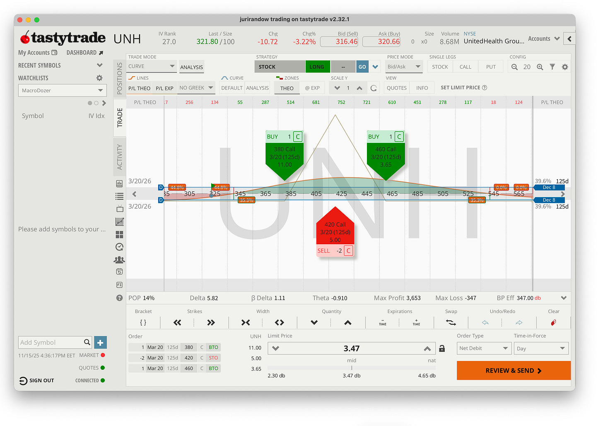Open the Day time-in-force dropdown
The image size is (603, 426).
(541, 348)
